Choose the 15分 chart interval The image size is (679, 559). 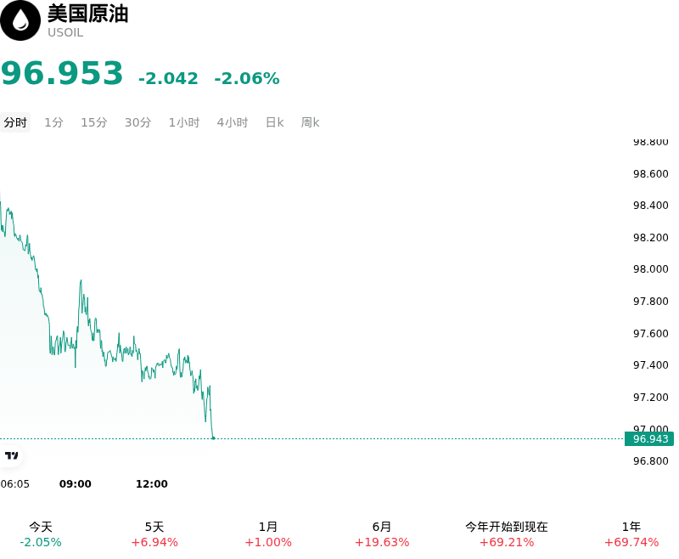(x=94, y=122)
